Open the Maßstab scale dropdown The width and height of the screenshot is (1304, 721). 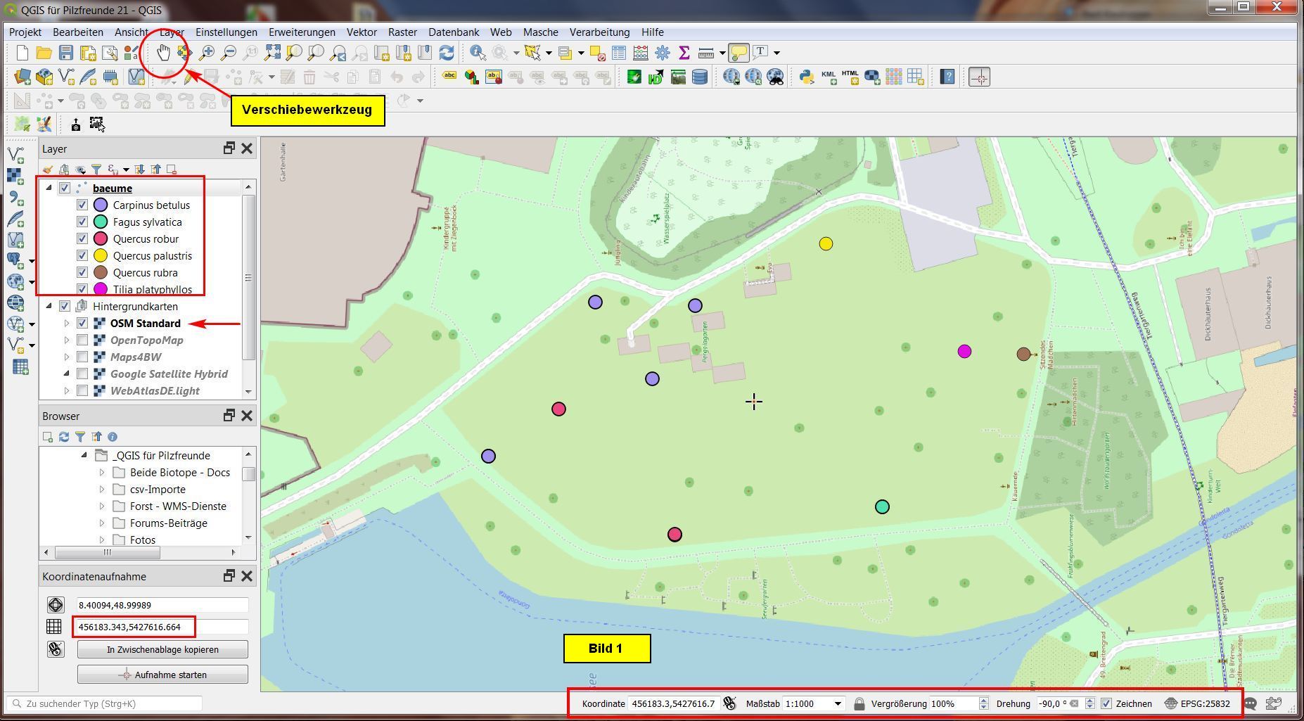pos(837,703)
